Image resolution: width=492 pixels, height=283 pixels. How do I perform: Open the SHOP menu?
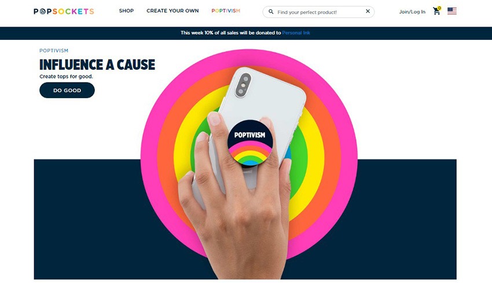126,10
